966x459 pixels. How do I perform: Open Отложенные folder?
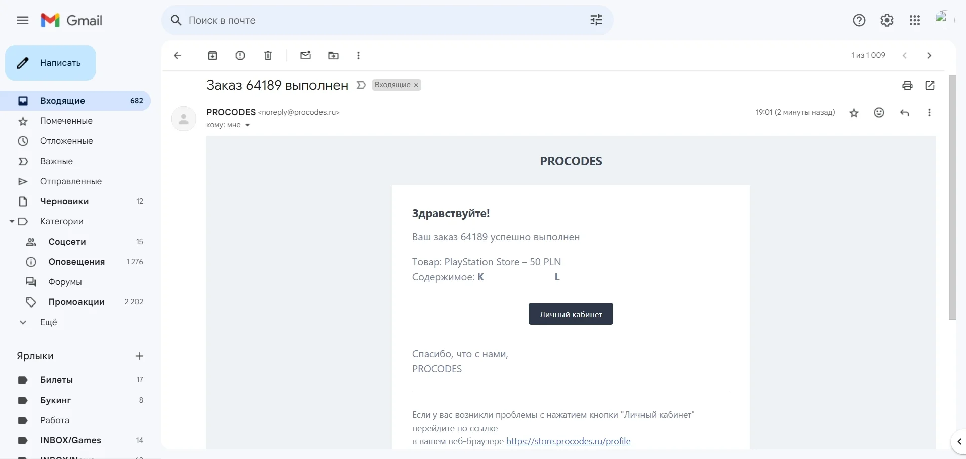coord(75,141)
